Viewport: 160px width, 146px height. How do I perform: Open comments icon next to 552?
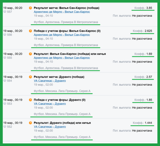(x=5, y=127)
